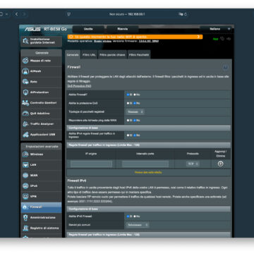Switch to Generale tab
The width and height of the screenshot is (254, 254).
pos(73,54)
